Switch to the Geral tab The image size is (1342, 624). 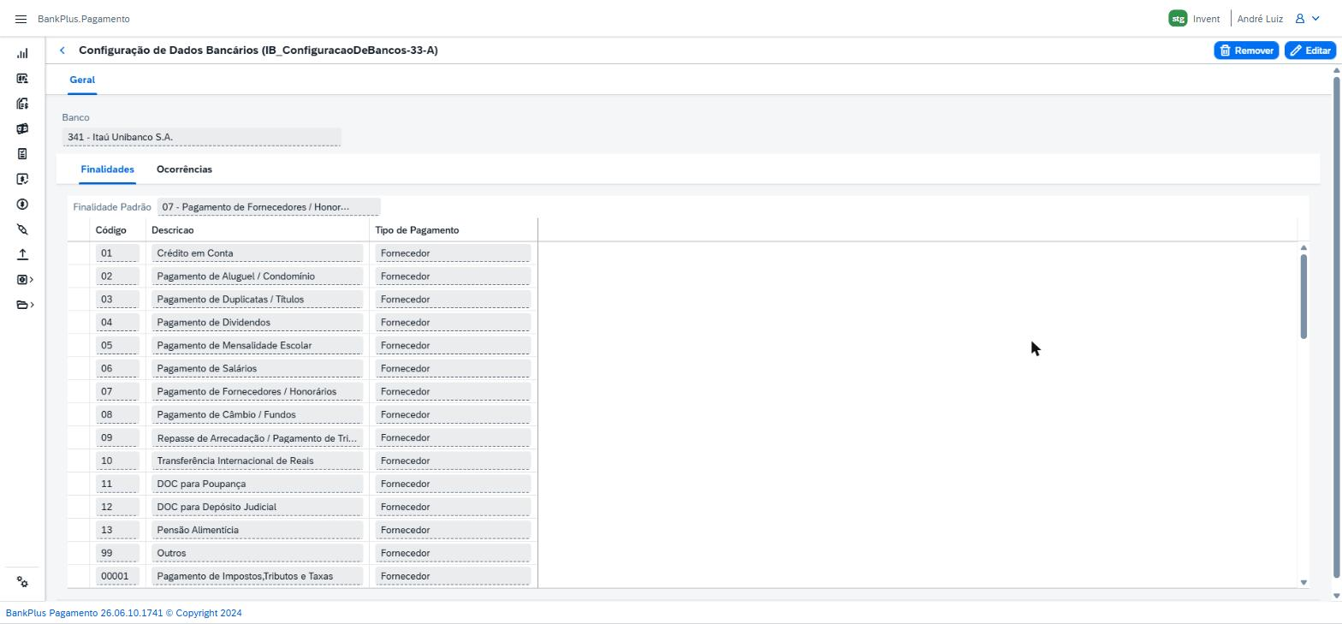point(82,80)
